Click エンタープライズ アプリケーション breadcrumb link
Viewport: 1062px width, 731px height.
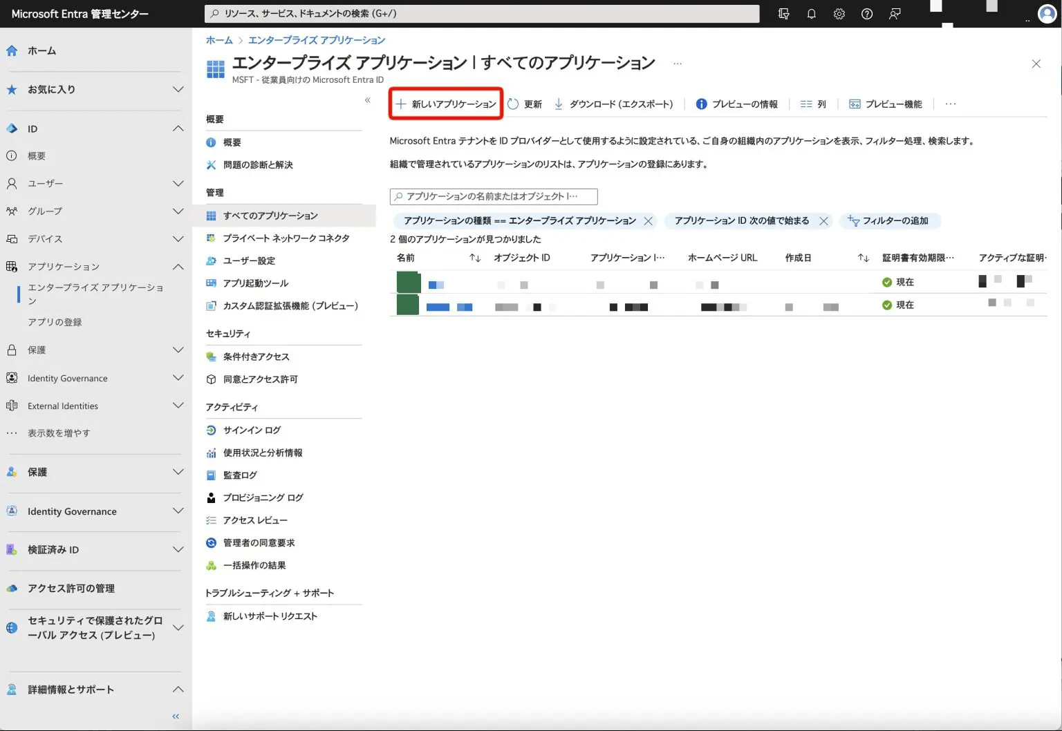click(317, 40)
